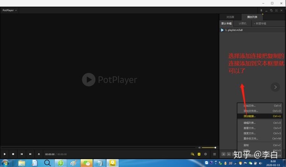Choose 重命名文件... from context menu
The image size is (286, 167).
(260, 138)
